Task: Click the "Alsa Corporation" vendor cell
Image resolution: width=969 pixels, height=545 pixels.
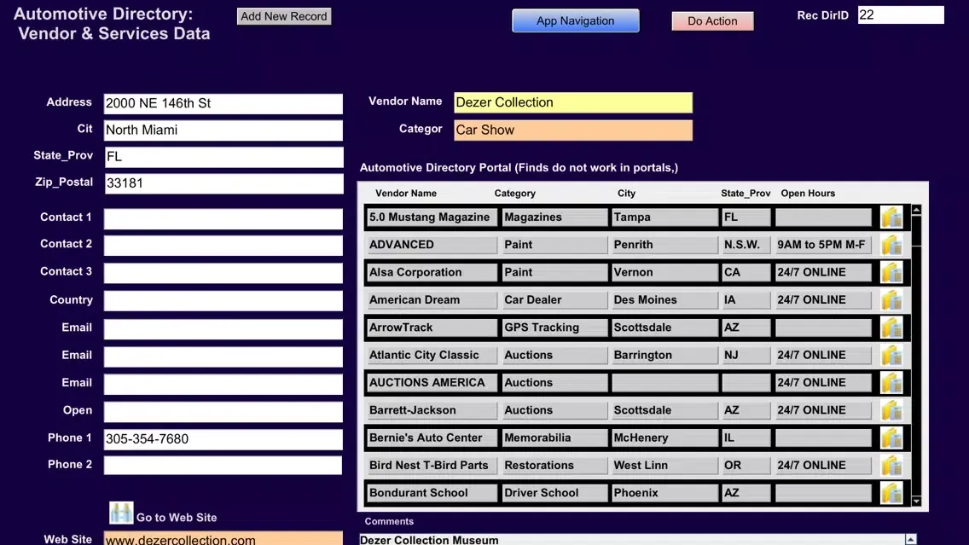Action: point(432,273)
